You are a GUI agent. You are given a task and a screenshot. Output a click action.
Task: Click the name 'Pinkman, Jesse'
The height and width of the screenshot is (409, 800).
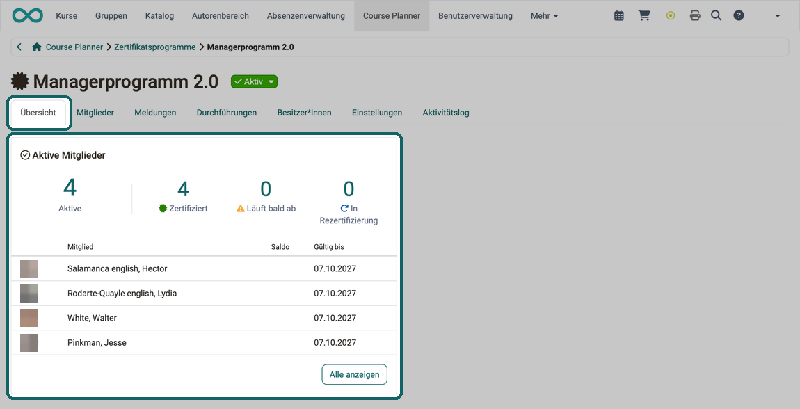(x=97, y=343)
